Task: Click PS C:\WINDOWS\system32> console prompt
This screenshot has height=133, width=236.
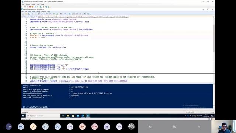Action: [x=36, y=107]
